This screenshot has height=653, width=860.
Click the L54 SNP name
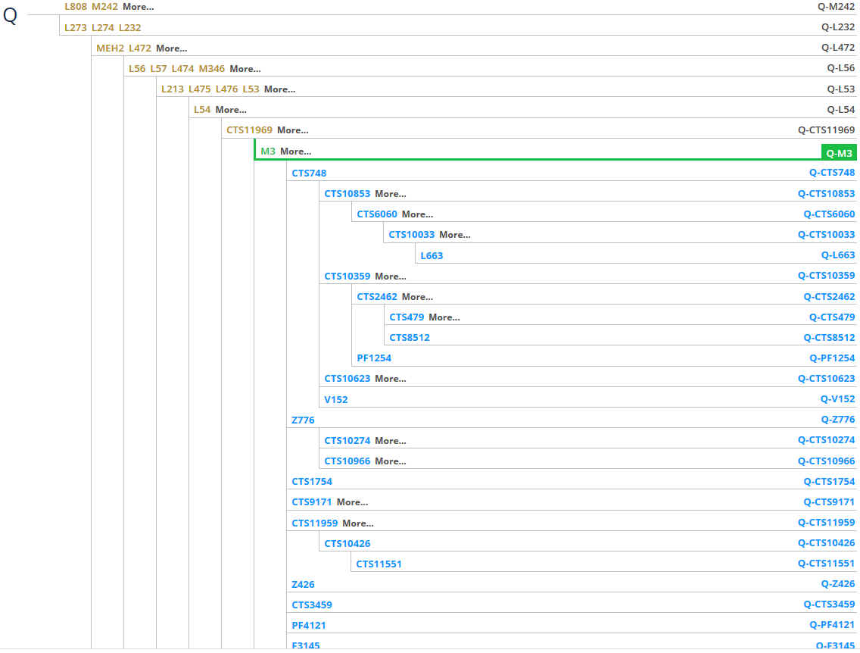(x=202, y=110)
